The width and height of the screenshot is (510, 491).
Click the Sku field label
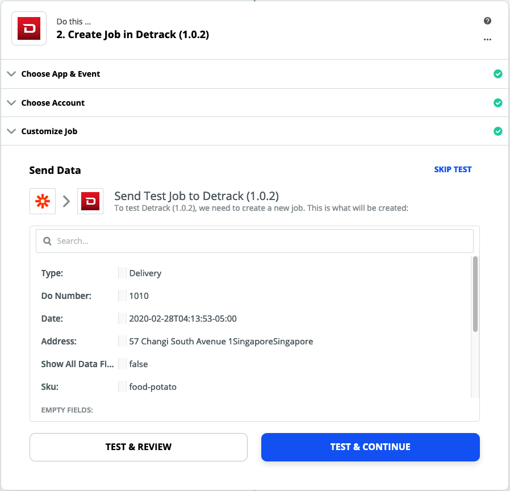pos(50,386)
